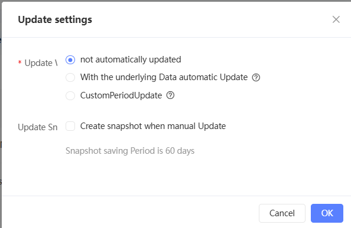Select the CustomPeriodUpdate radio circle

pos(70,95)
